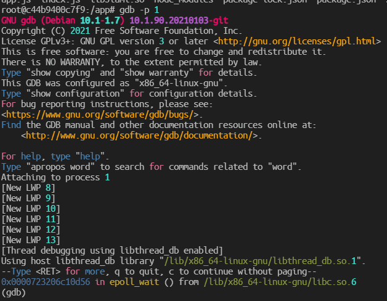Click the "gdb -p 1" command text

coord(139,10)
